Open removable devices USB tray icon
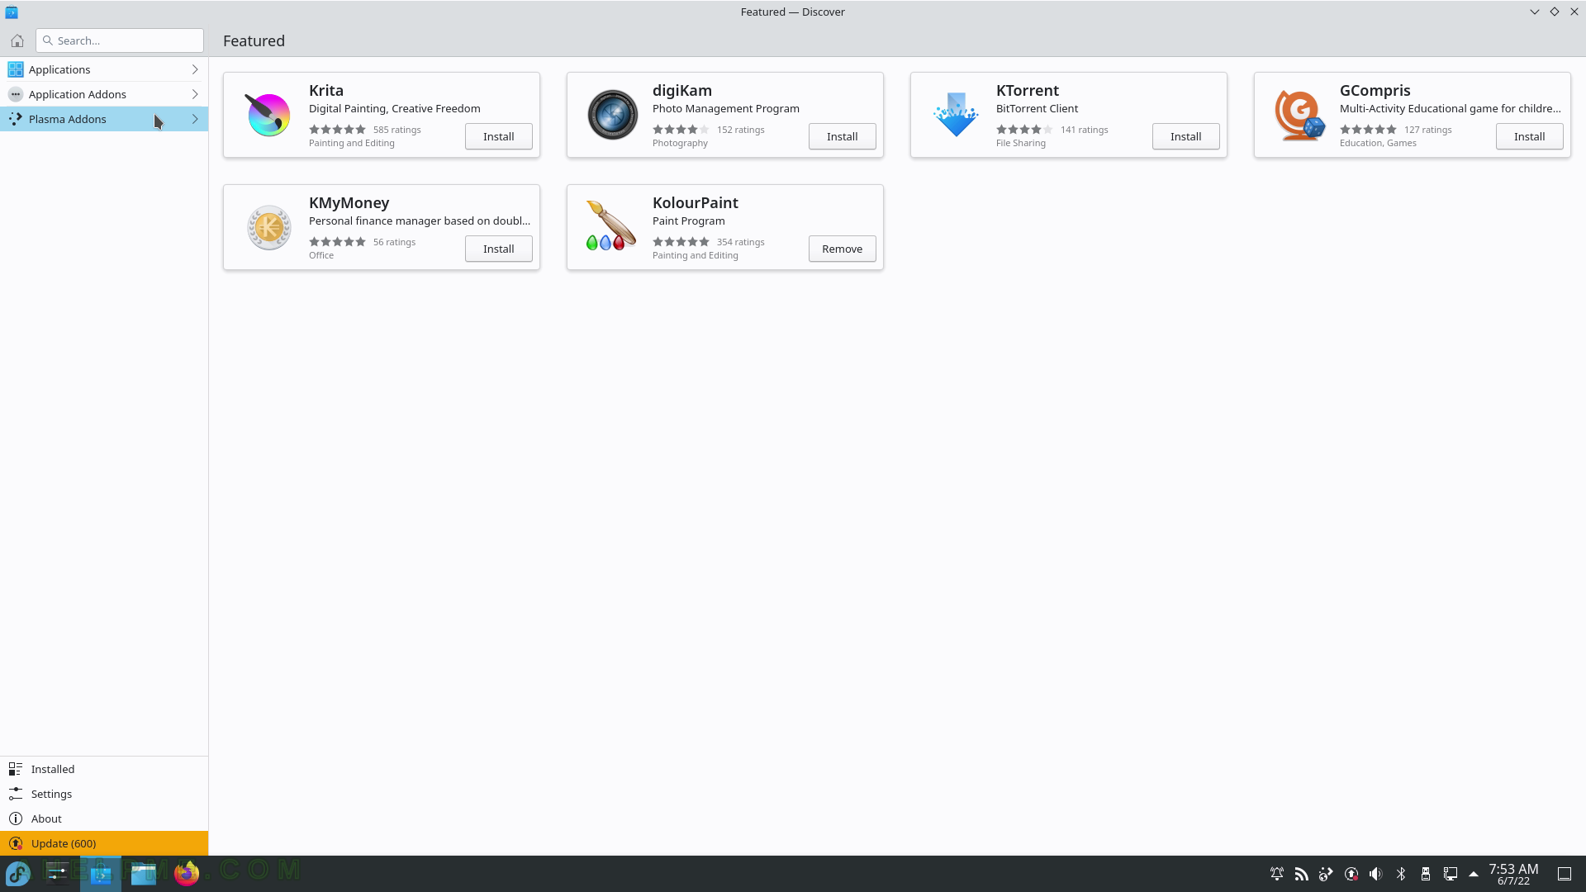Viewport: 1586px width, 892px height. click(1426, 874)
